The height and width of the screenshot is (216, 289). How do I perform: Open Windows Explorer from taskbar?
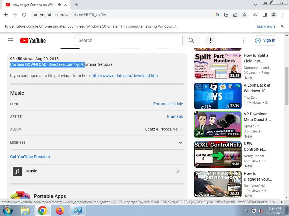[25, 210]
